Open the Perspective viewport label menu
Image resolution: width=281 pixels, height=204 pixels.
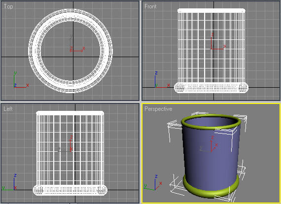[x=158, y=109]
